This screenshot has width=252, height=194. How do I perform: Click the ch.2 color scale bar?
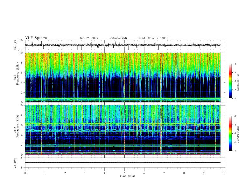[x=230, y=133]
